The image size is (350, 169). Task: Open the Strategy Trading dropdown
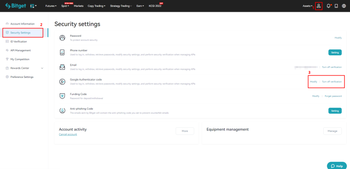[121, 6]
